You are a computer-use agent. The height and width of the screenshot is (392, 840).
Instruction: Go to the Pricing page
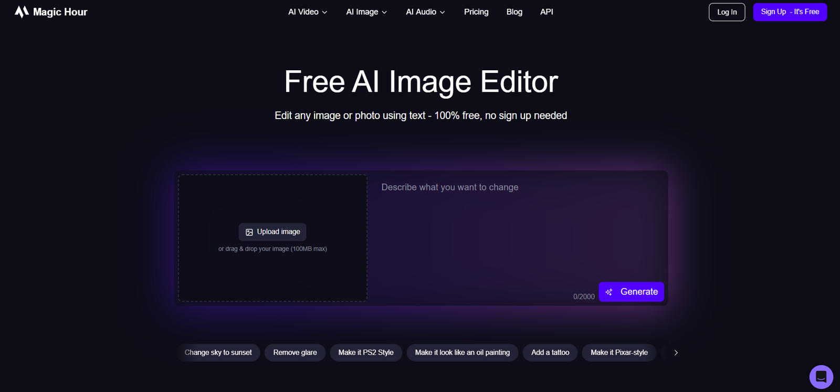(476, 12)
